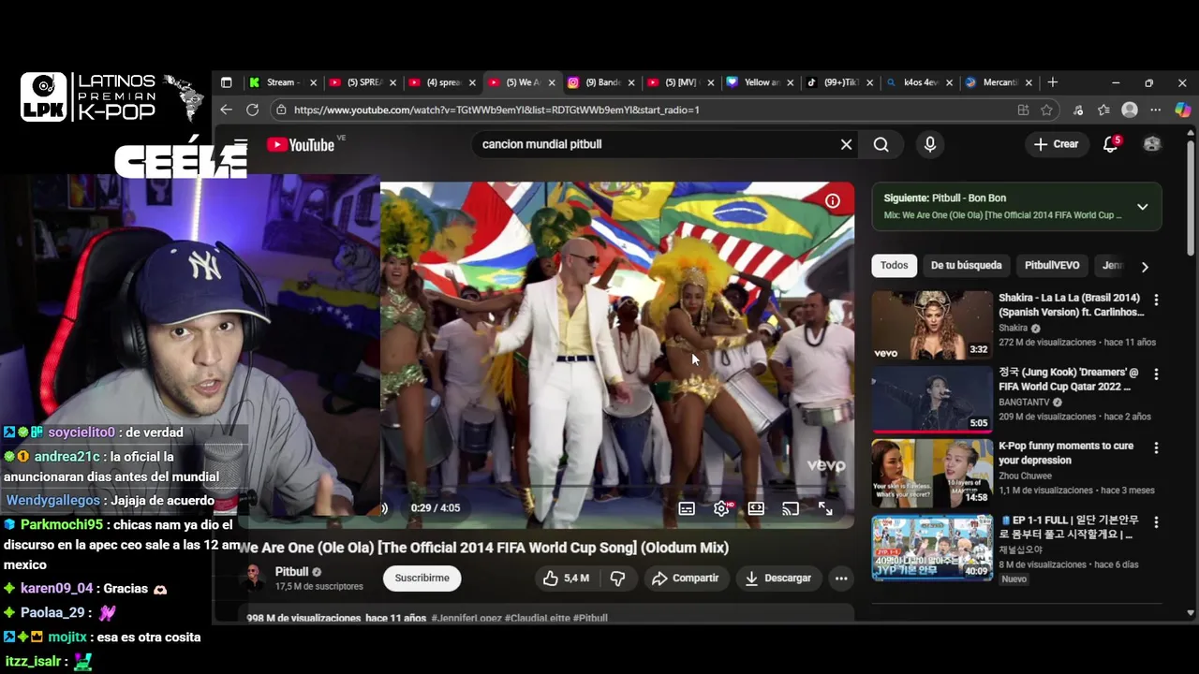Like the video with 5,4 M likes
The width and height of the screenshot is (1199, 674).
[566, 579]
